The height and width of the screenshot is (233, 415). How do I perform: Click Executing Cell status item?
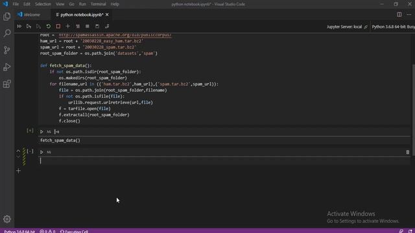74,231
